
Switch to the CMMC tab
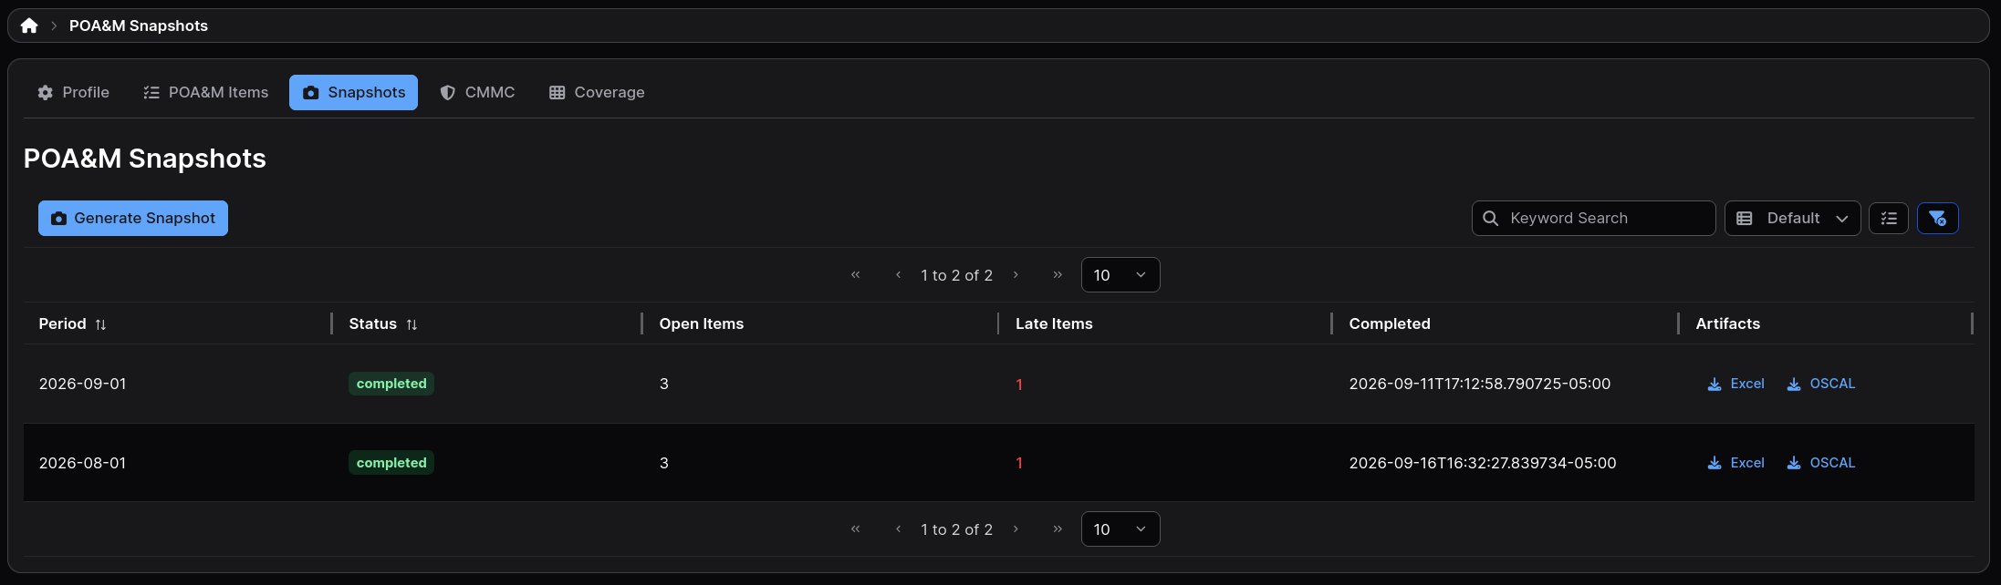477,93
